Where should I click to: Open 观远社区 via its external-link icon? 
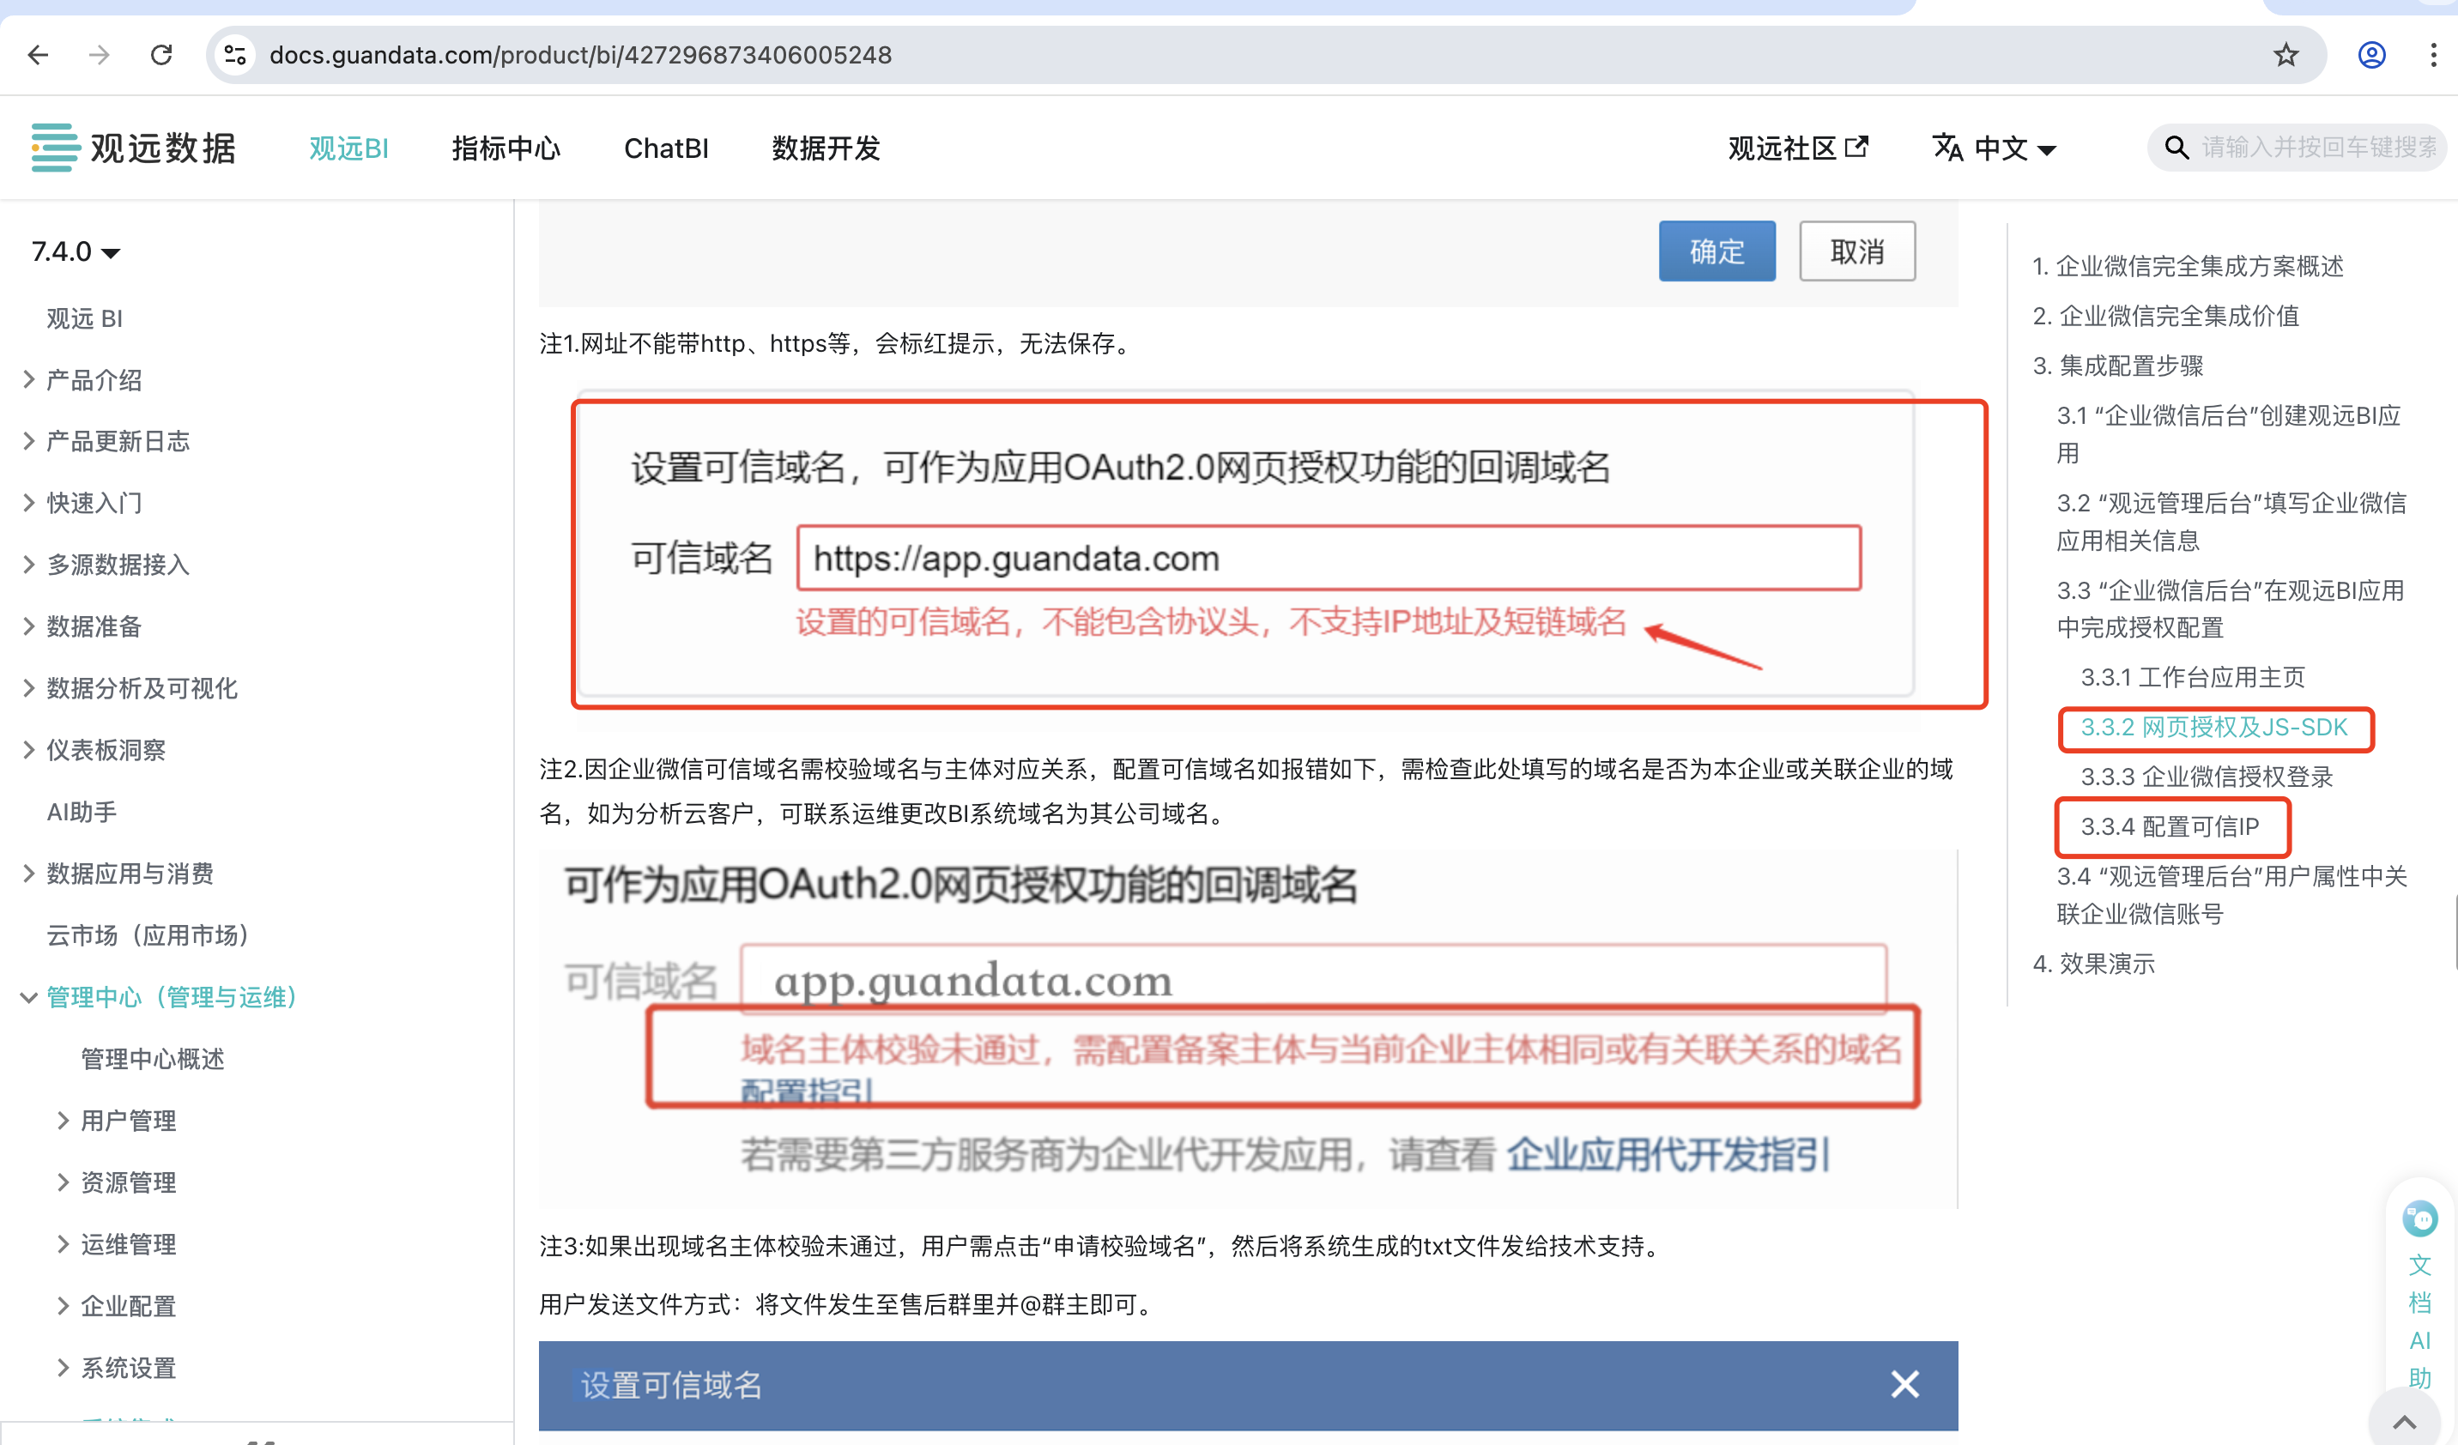tap(1857, 146)
